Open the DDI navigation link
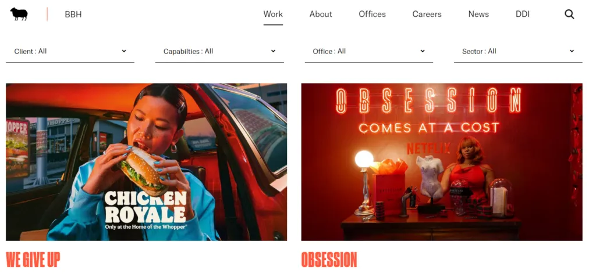 pos(522,15)
